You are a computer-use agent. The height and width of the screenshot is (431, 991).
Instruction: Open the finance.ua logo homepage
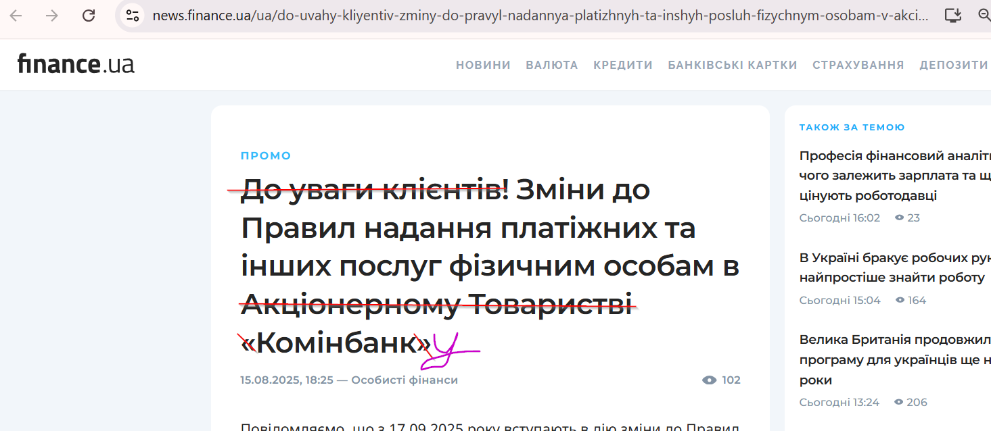click(x=76, y=64)
